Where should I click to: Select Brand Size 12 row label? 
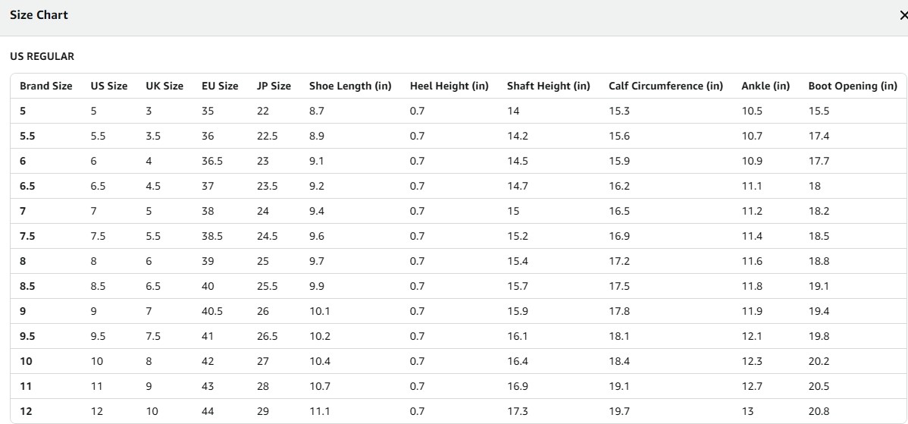pos(26,411)
